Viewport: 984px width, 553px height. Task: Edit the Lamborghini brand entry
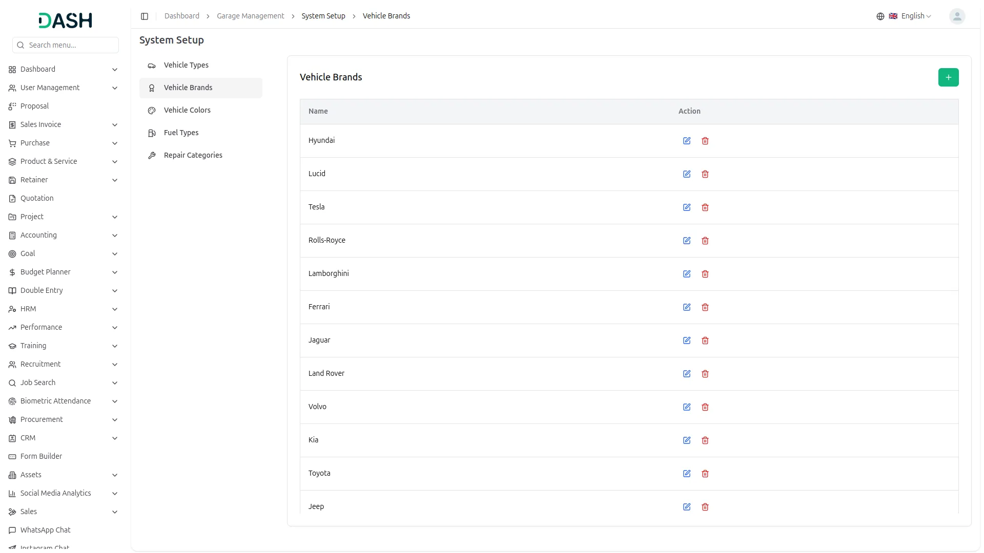[687, 274]
